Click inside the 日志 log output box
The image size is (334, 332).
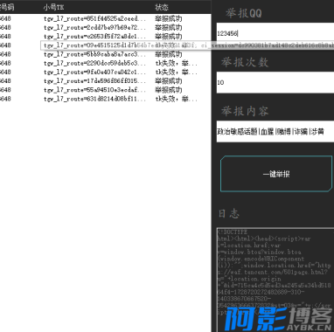coord(275,280)
